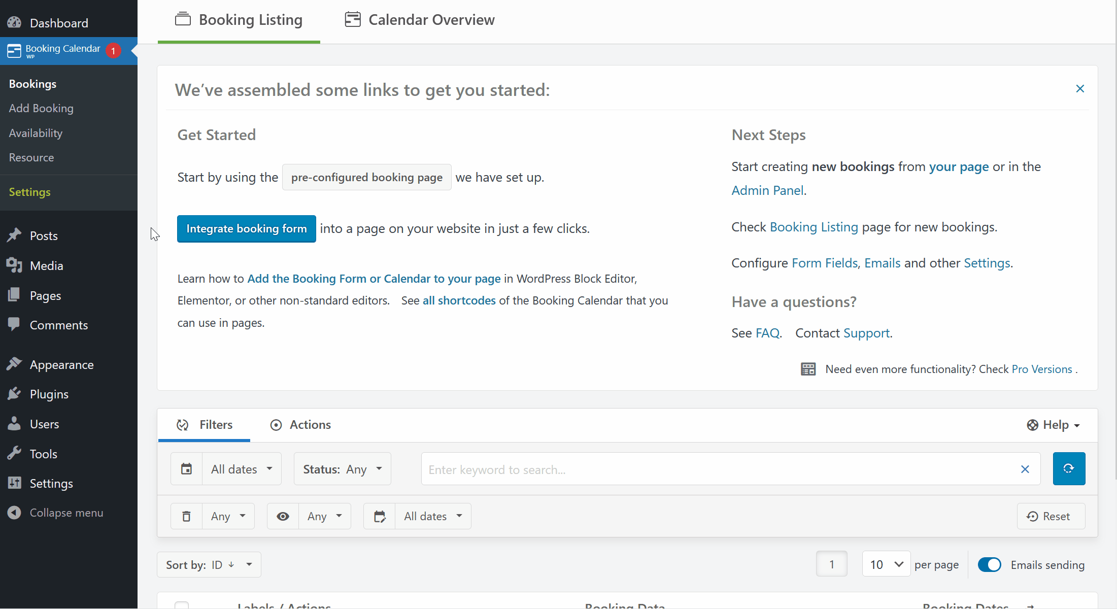Clear the keyword search with the X icon

(x=1025, y=469)
